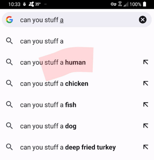This screenshot has height=160, width=154.
Task: Tap the search field containing 'can you stuff a'
Action: tap(77, 20)
